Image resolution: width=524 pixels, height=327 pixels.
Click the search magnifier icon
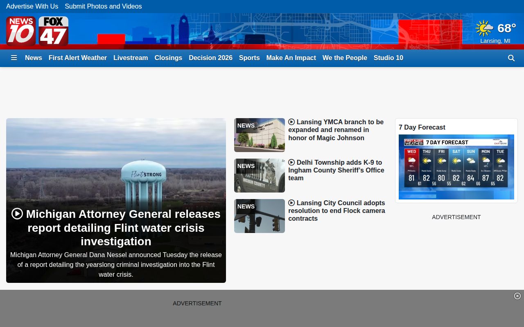(511, 58)
